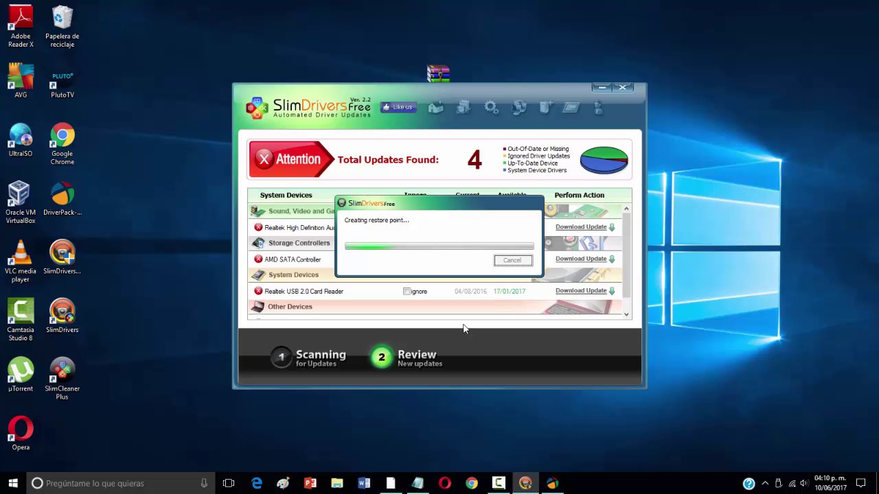This screenshot has width=879, height=494.
Task: Cancel the restore point creation
Action: click(x=512, y=260)
